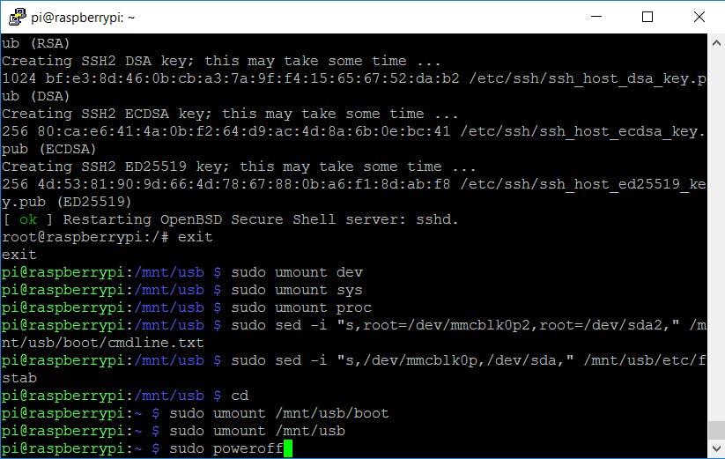This screenshot has height=459, width=725.
Task: Click the 'sudo umount dev' command
Action: [x=297, y=272]
